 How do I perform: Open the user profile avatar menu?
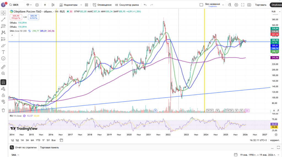[x=3, y=5]
